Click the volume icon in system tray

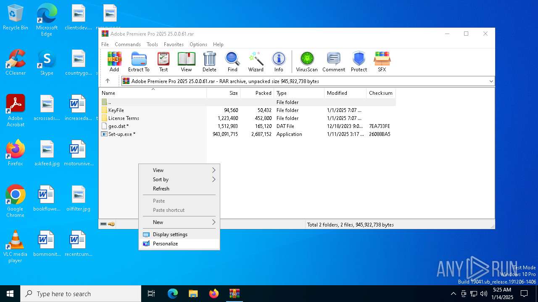pos(483,294)
